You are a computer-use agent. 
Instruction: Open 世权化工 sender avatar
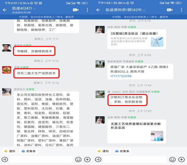7,92
